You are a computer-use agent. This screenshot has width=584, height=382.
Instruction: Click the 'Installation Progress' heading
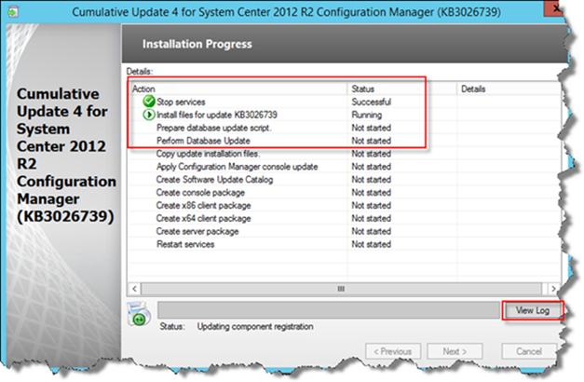pos(197,44)
